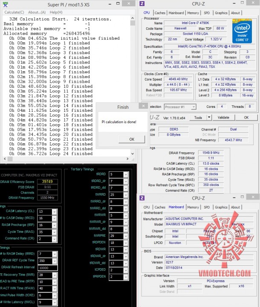260x307 pixels.
Task: Click the NB Frequency value 4543.7 MHz
Action: 233,140
